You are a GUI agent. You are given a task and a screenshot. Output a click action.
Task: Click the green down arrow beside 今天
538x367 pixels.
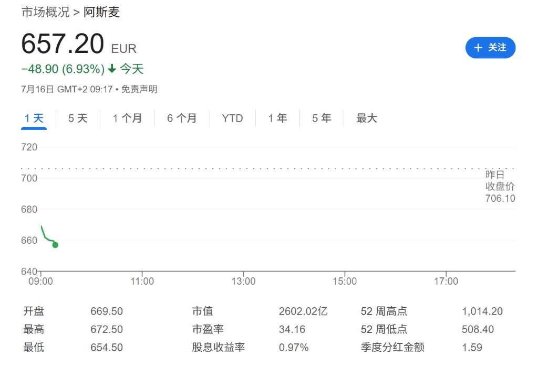coord(112,69)
